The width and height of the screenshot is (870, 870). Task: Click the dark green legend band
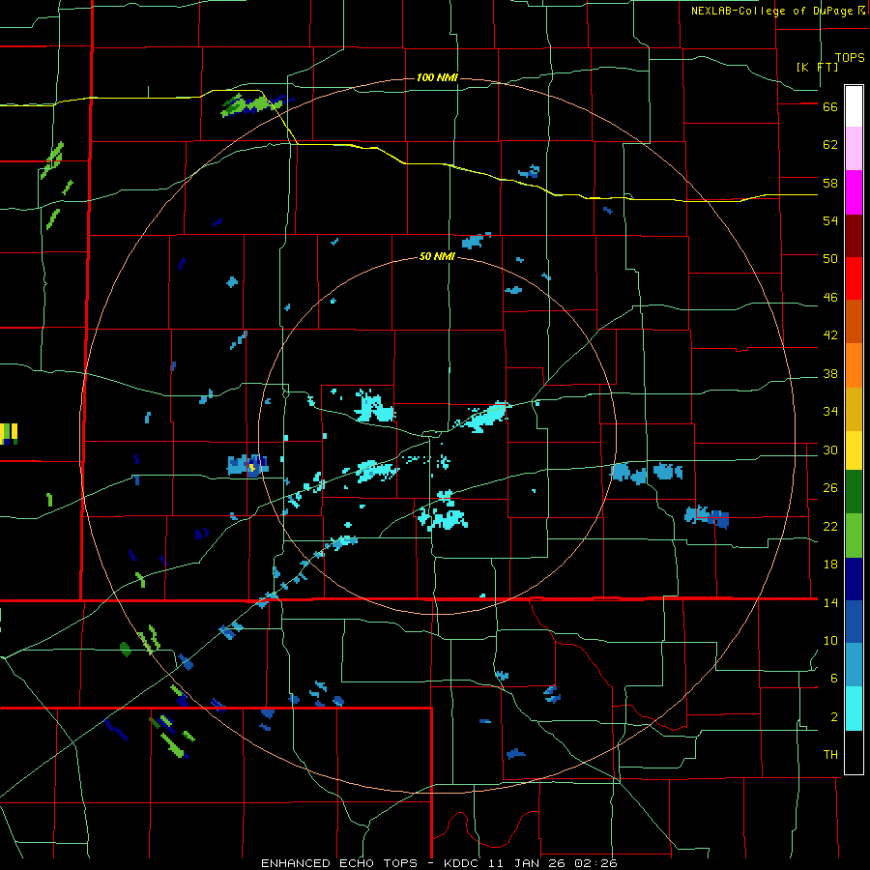[854, 492]
